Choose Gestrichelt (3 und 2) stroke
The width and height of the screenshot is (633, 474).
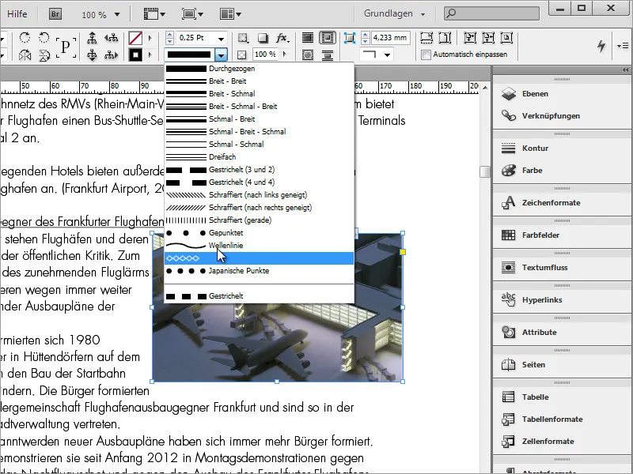(260, 170)
